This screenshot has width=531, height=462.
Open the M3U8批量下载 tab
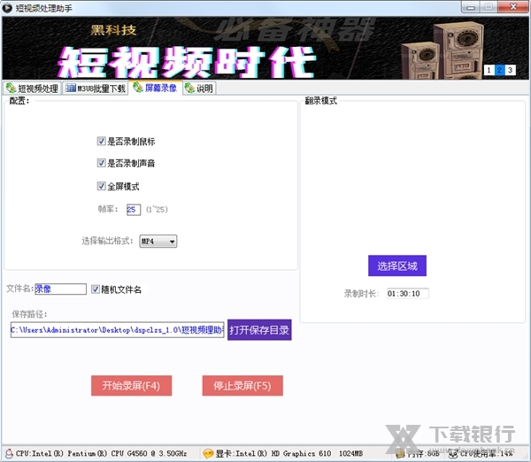[x=96, y=89]
